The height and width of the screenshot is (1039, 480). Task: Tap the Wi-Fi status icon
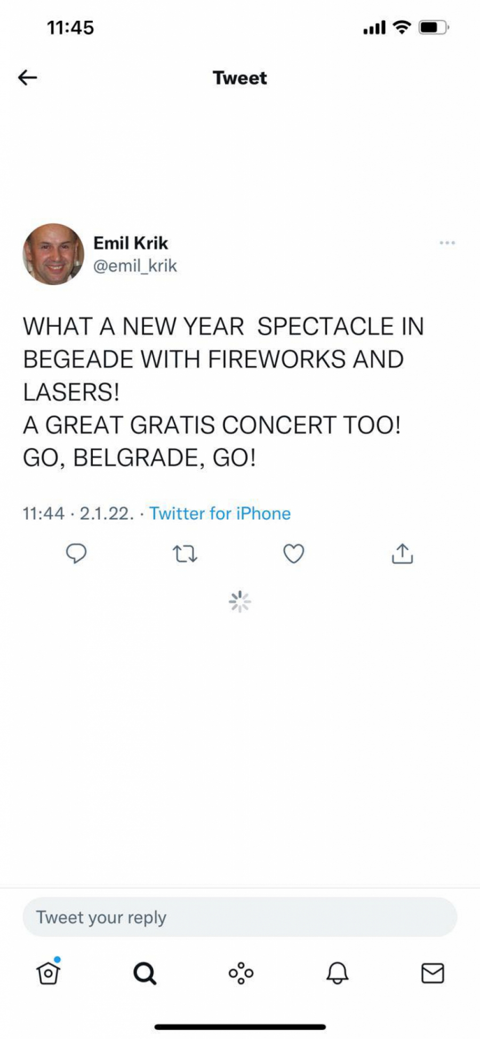(x=402, y=27)
